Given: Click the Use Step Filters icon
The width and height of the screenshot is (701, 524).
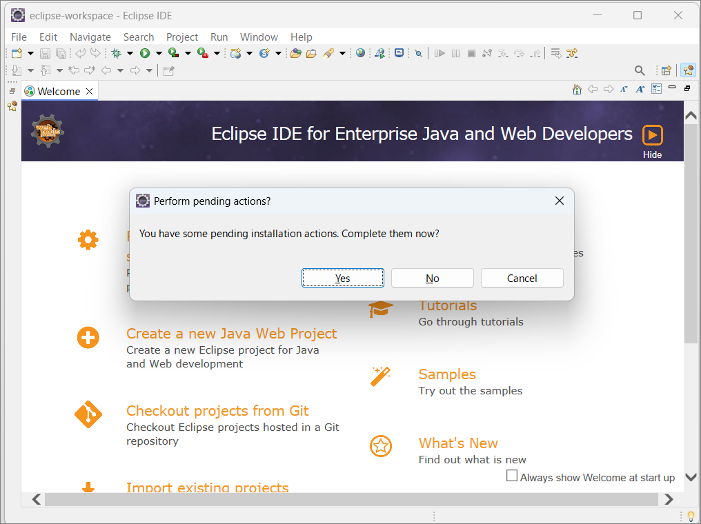Looking at the screenshot, I should [572, 54].
